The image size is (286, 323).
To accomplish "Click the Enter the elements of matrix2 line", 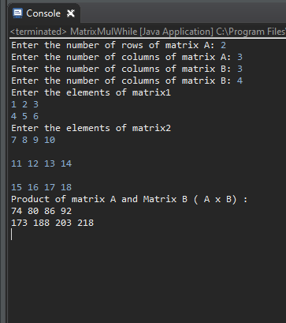I will [x=91, y=128].
